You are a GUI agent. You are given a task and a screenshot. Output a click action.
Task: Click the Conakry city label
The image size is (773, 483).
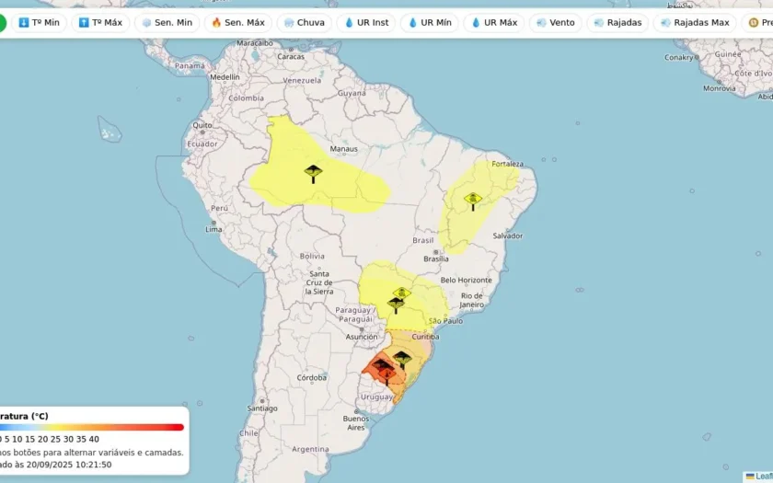point(679,58)
